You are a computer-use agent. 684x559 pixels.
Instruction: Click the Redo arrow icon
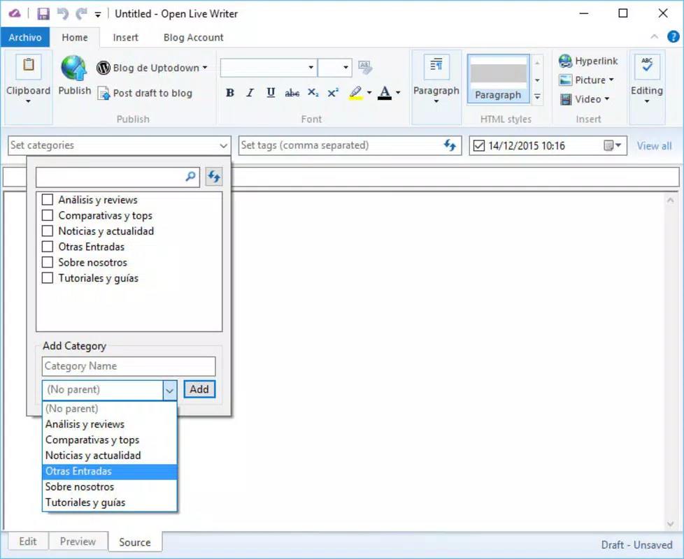pos(81,13)
